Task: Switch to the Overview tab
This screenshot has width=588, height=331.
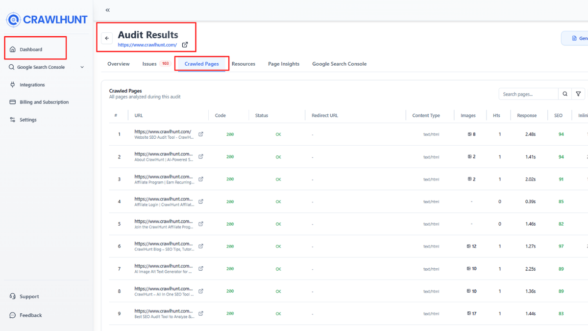Action: [x=119, y=64]
